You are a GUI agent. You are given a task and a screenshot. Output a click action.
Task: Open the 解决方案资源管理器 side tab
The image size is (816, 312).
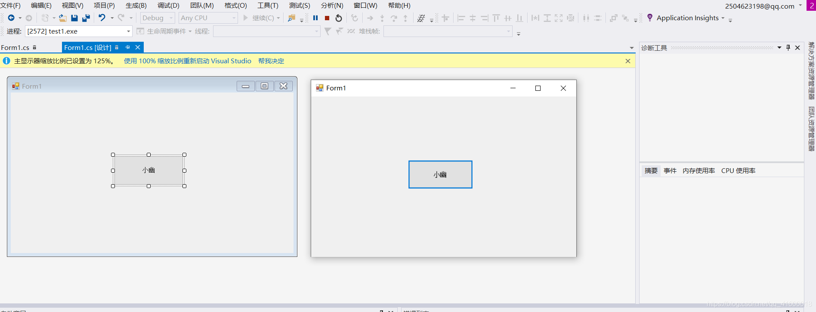tap(811, 71)
